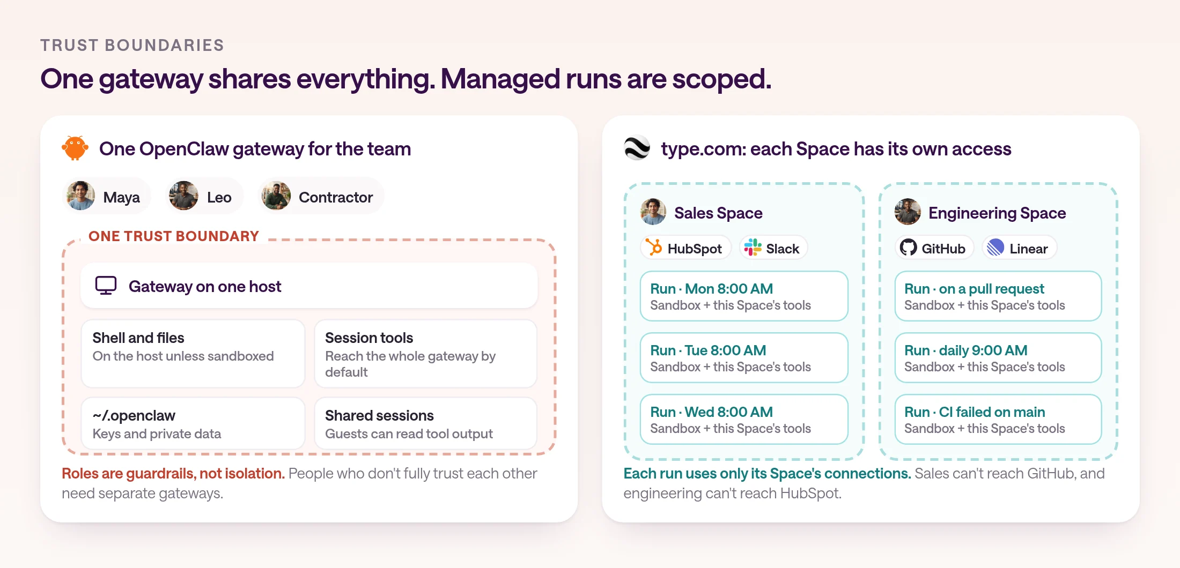Open the Engineering Space avatar

908,212
